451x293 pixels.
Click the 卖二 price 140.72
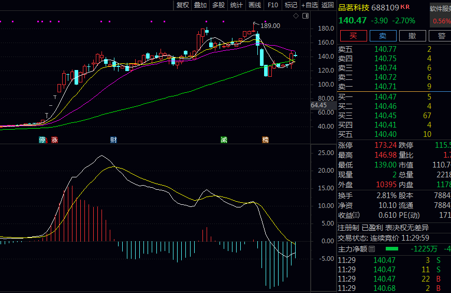[x=385, y=77]
